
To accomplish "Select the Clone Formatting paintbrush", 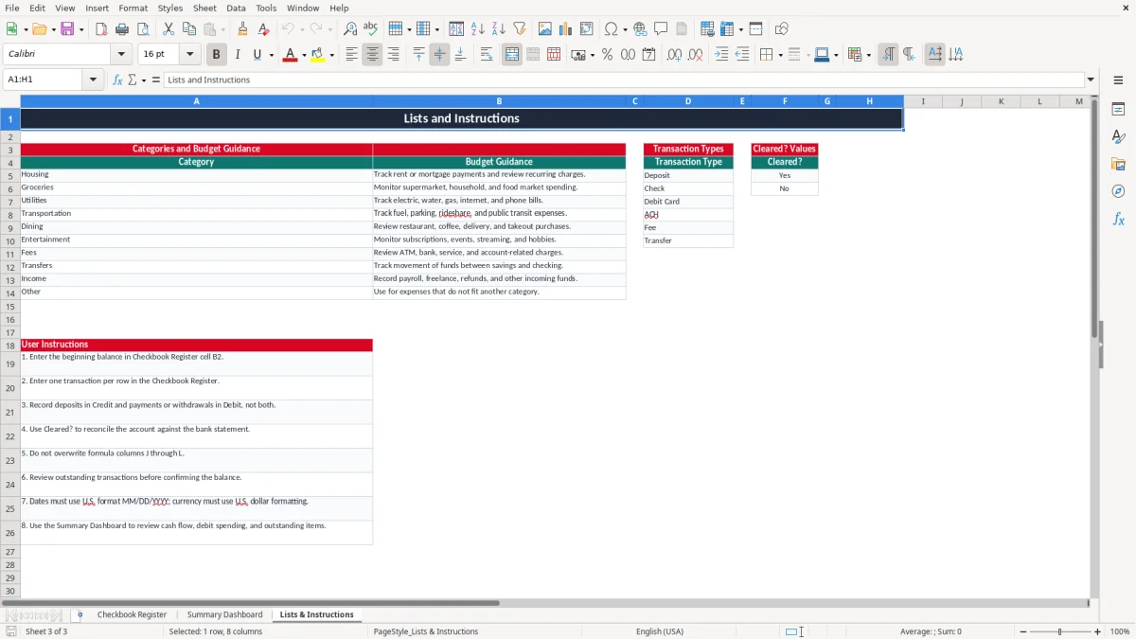I will (x=243, y=29).
